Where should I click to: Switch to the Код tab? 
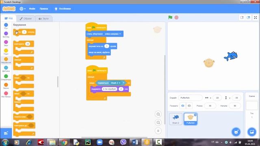pos(9,18)
